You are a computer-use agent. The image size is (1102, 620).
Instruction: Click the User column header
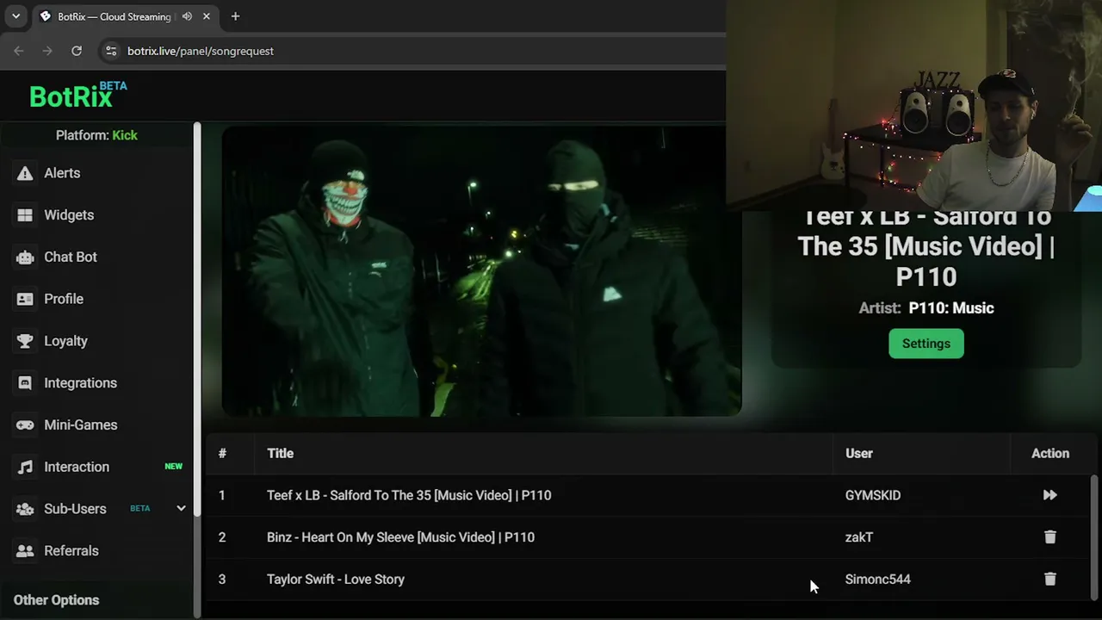pyautogui.click(x=859, y=454)
